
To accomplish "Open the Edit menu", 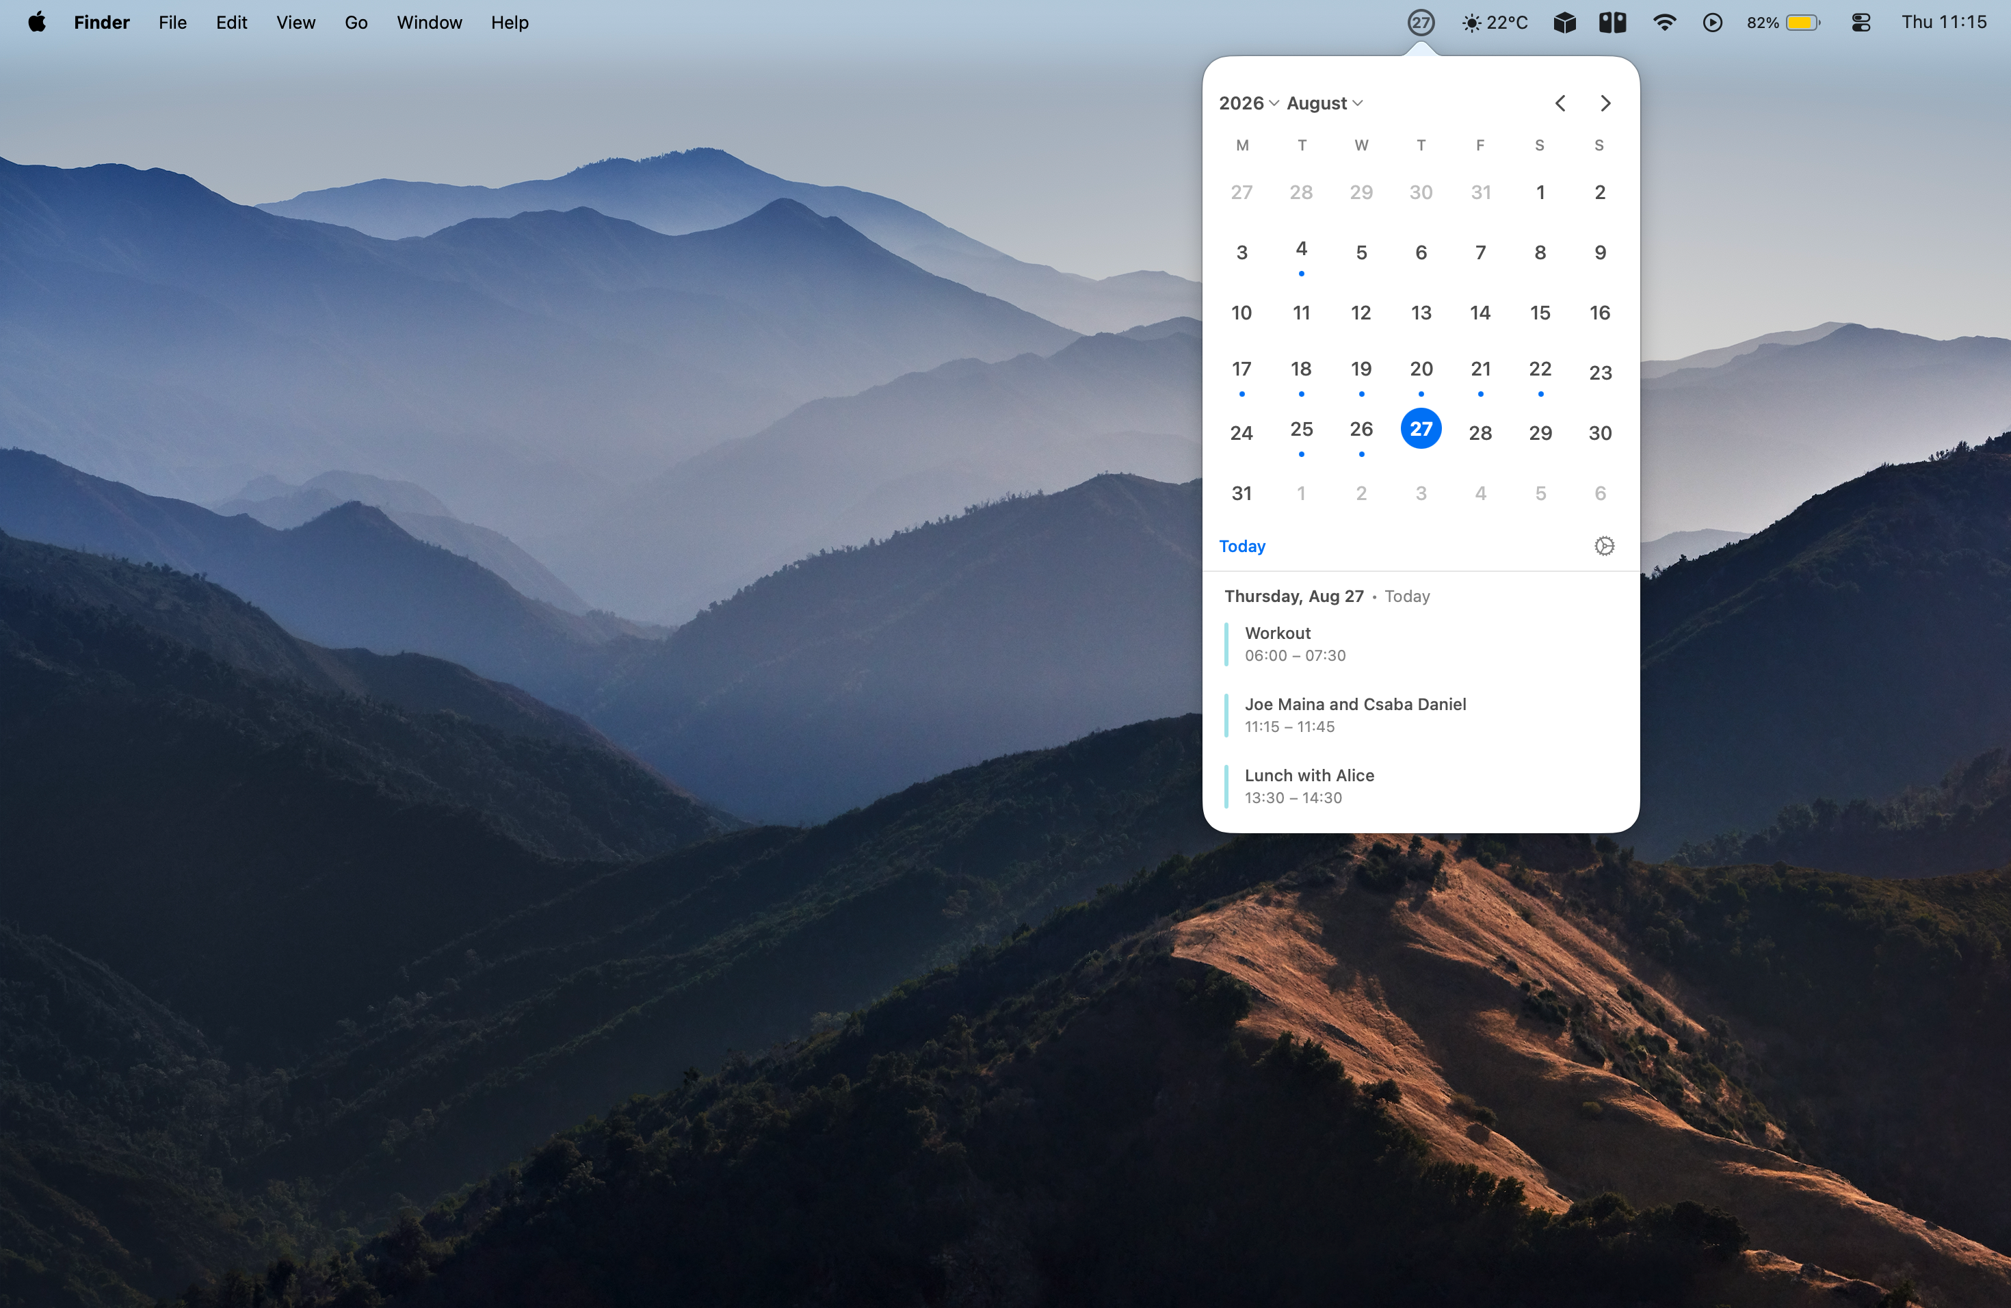I will (231, 23).
